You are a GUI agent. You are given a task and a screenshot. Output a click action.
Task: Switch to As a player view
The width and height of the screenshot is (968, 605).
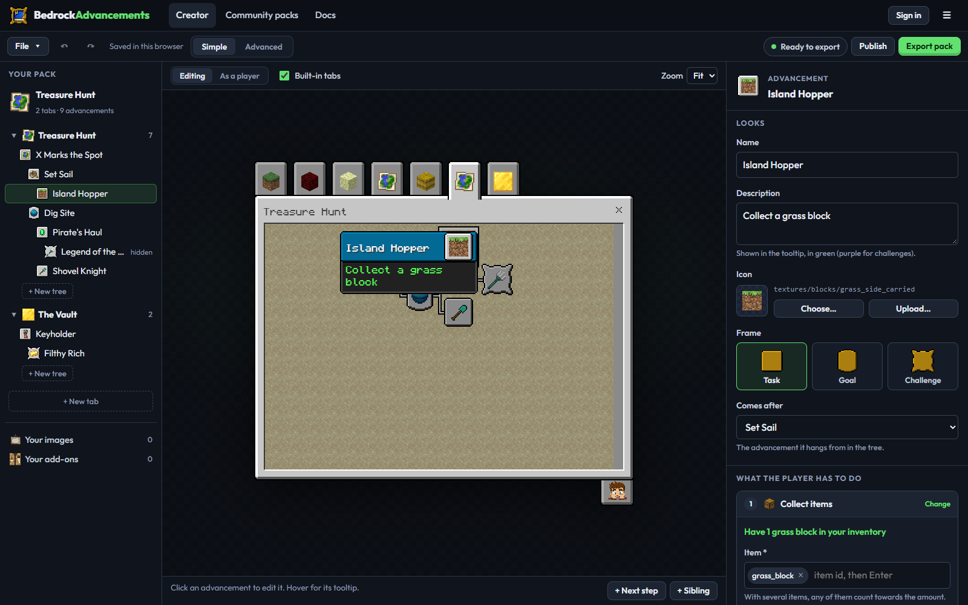click(x=240, y=76)
